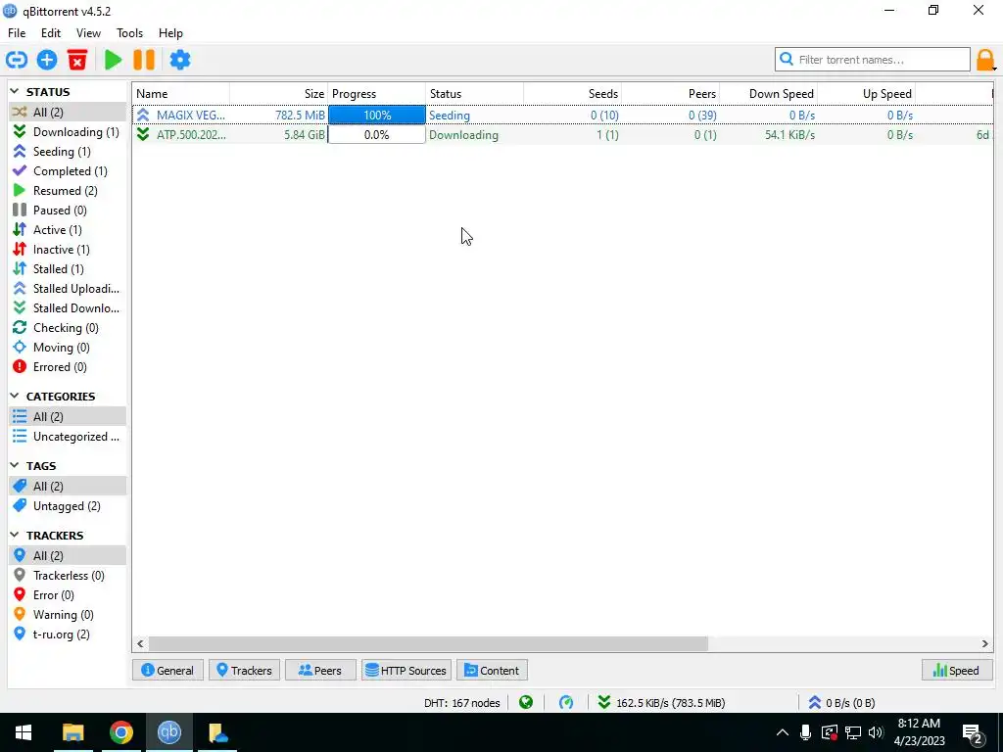Filter by Seeding (1) status

[x=68, y=152]
